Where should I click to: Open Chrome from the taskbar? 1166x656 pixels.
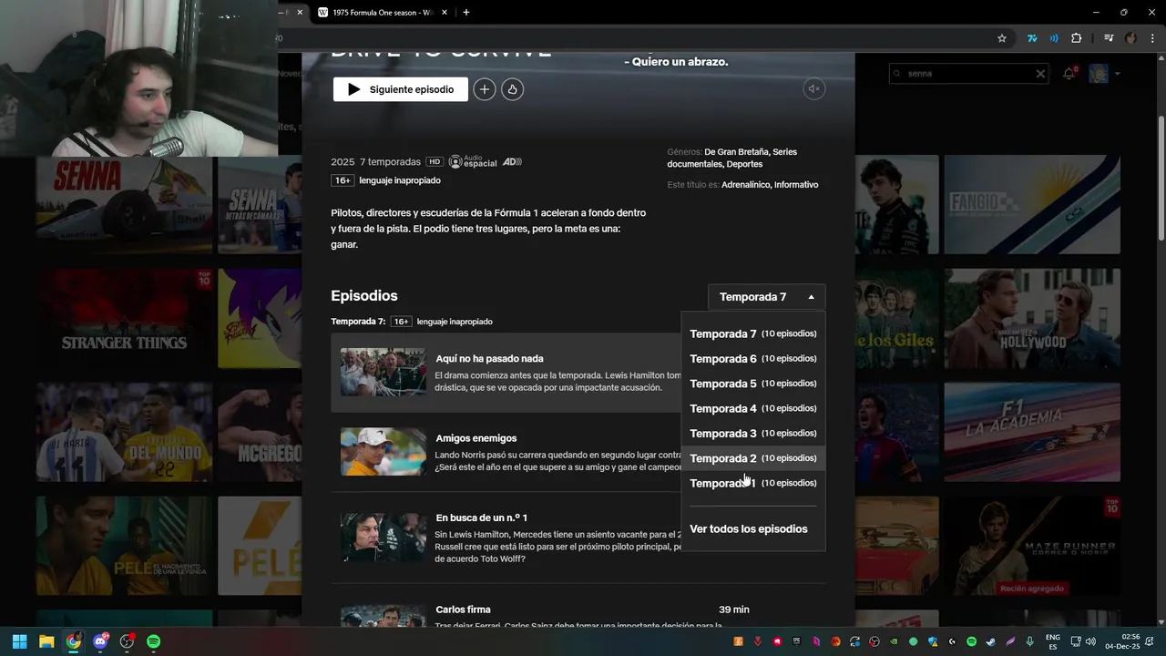(74, 641)
